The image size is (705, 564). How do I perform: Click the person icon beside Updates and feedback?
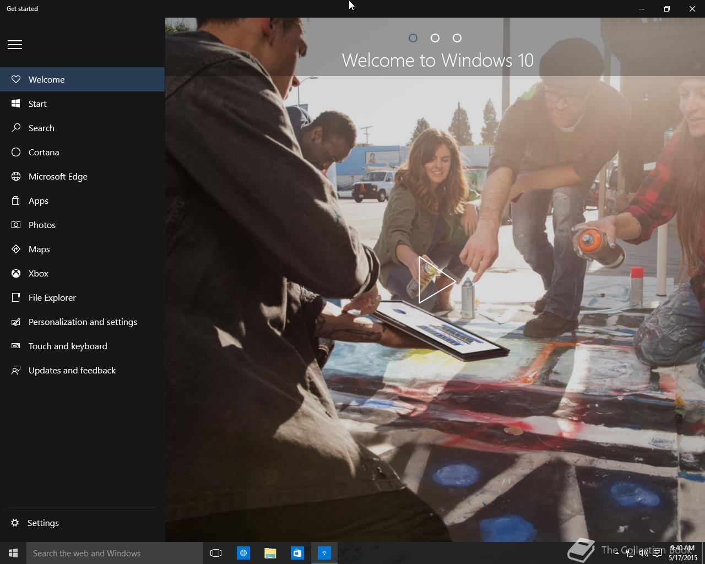(16, 370)
